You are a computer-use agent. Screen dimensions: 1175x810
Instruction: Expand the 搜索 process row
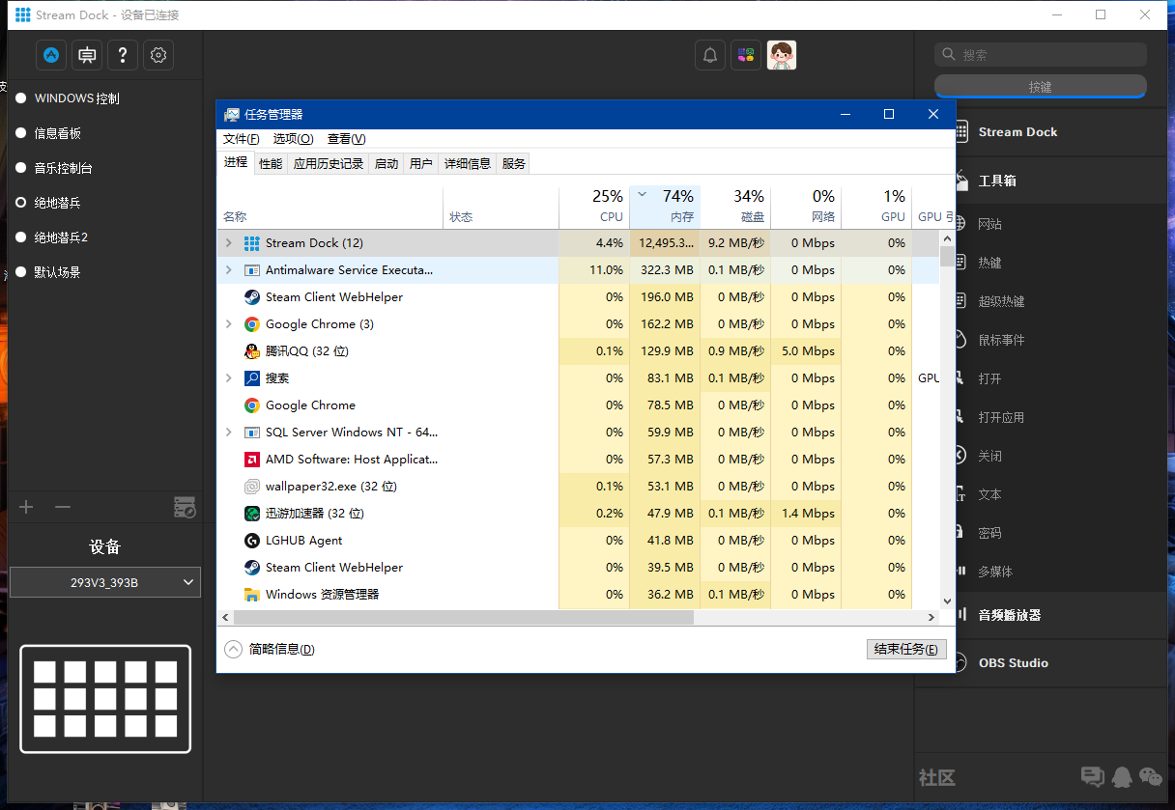click(229, 378)
